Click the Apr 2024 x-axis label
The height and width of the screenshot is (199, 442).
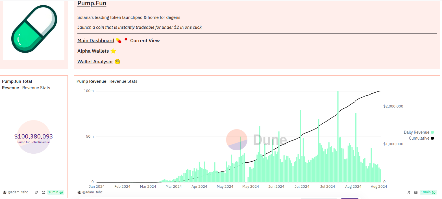point(199,186)
